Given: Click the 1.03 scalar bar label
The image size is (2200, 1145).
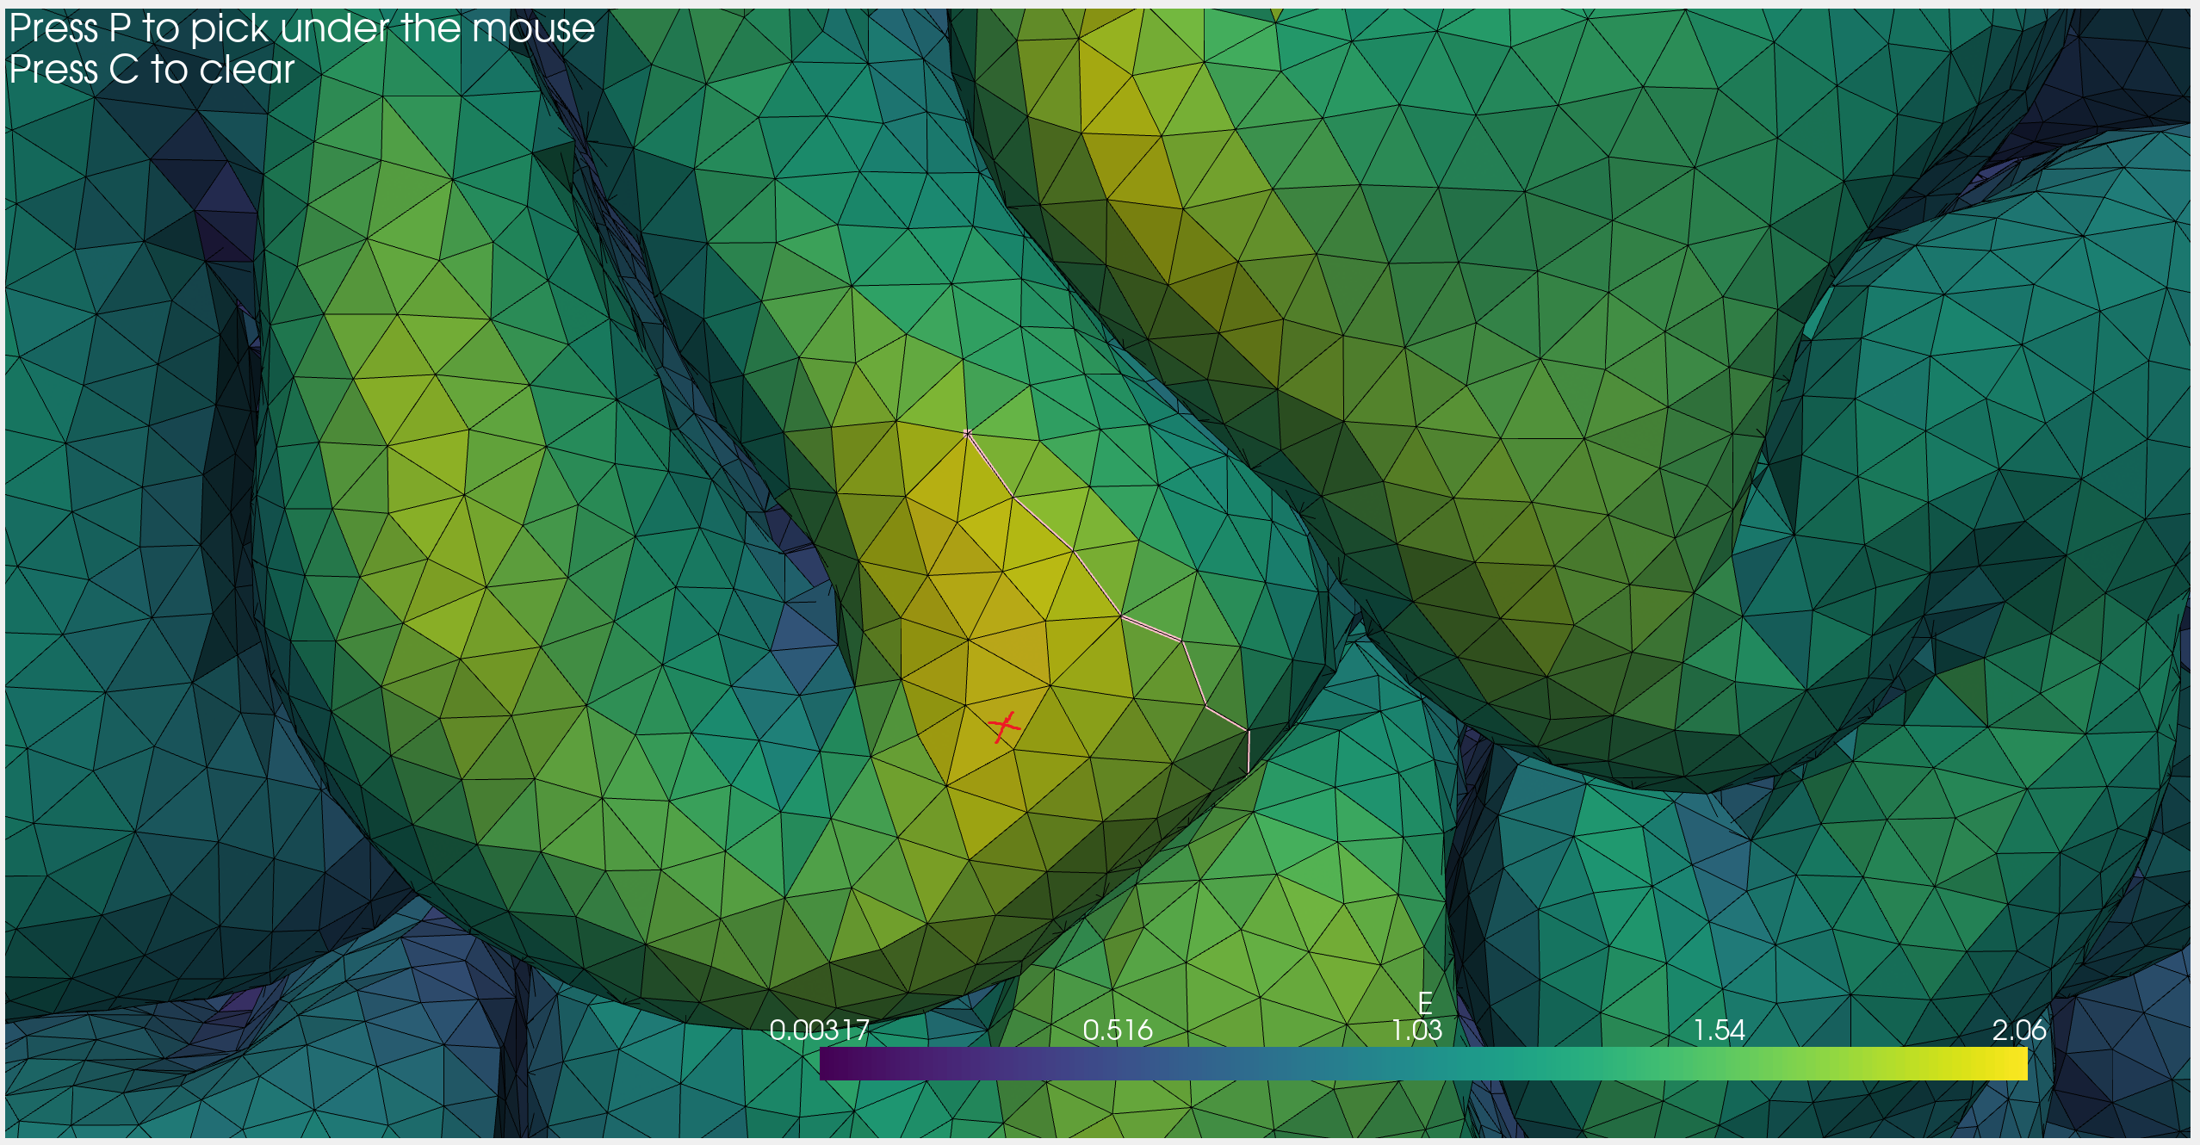Looking at the screenshot, I should pyautogui.click(x=1416, y=1030).
